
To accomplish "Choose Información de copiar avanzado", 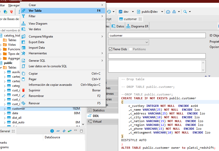I will (x=63, y=85).
